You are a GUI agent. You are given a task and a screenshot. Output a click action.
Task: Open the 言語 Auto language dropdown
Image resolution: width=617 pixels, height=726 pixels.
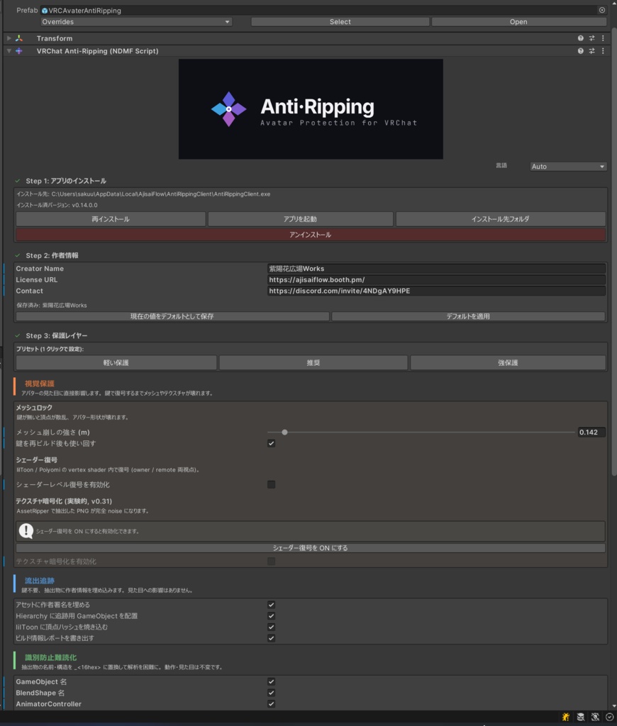[568, 166]
